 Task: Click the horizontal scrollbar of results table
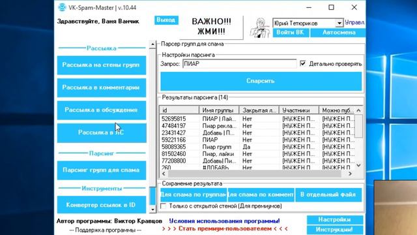[x=255, y=174]
